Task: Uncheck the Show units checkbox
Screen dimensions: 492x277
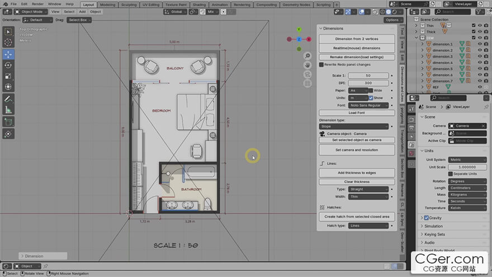Action: coord(371,97)
